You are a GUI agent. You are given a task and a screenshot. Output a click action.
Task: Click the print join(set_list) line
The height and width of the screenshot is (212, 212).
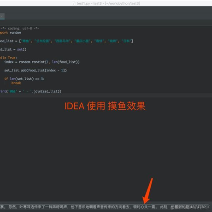[x=30, y=91]
